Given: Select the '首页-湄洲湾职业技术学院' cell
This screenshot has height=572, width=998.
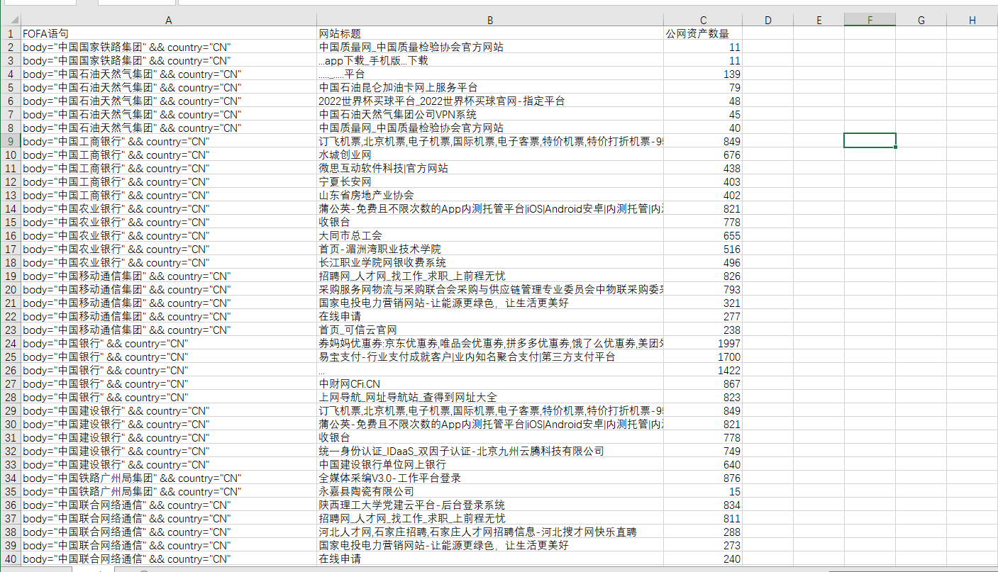Looking at the screenshot, I should click(x=490, y=249).
